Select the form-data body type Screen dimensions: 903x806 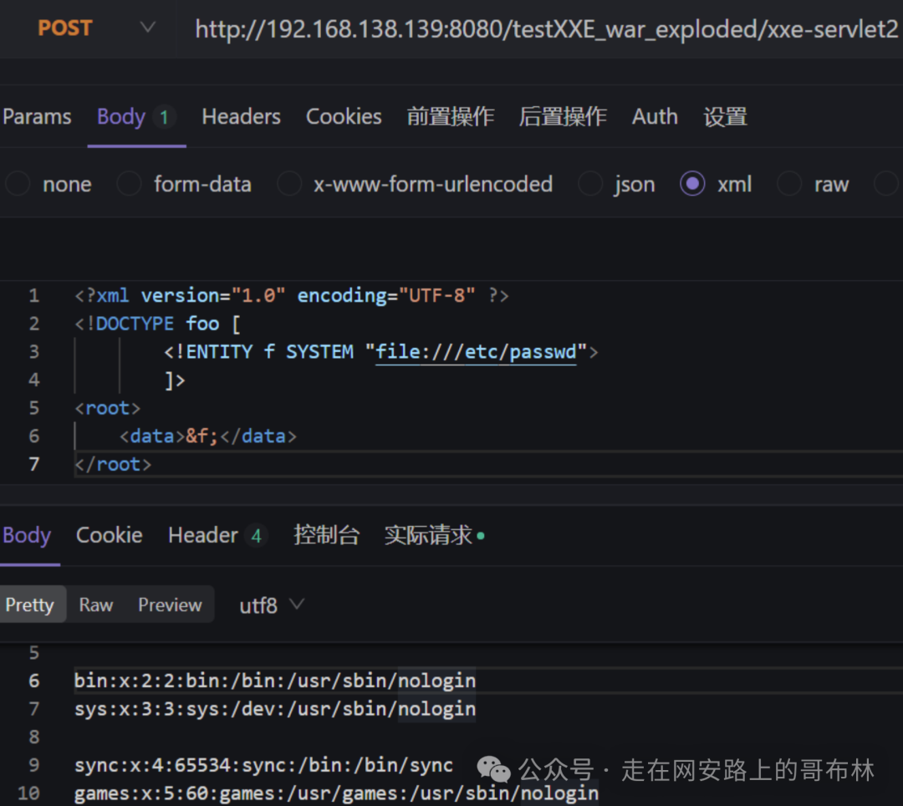point(184,184)
